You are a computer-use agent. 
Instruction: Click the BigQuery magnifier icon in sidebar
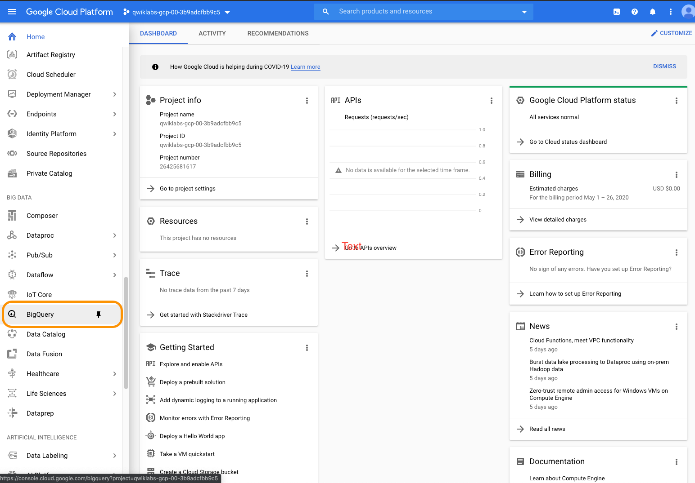point(12,315)
